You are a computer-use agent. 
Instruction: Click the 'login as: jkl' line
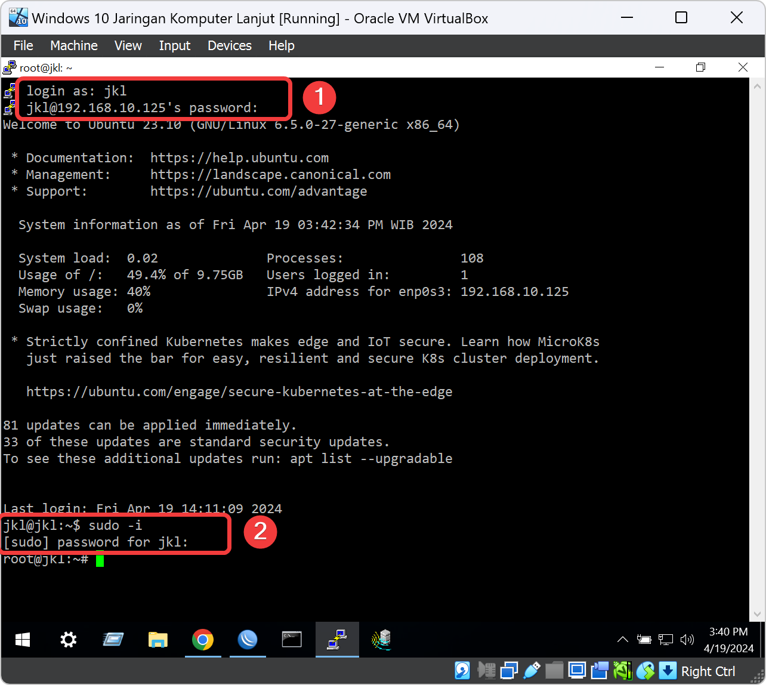[x=76, y=91]
